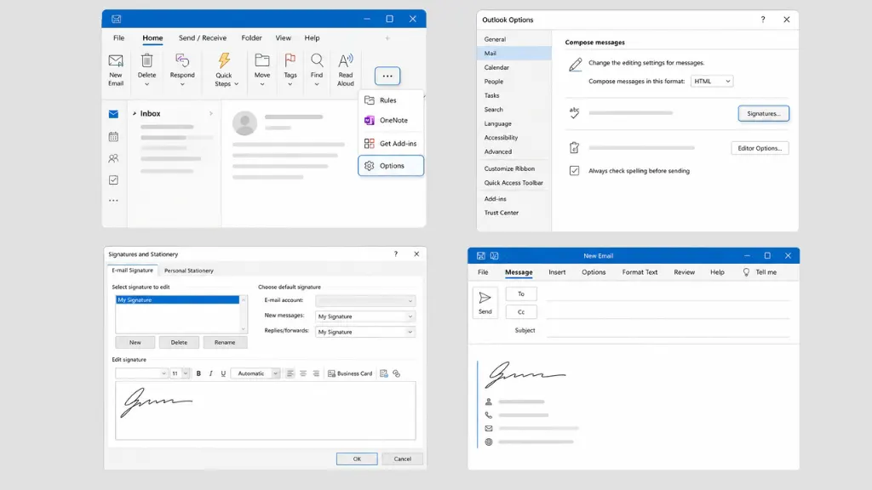Screen dimensions: 872x490
Task: Toggle Italic in the signature editor
Action: 211,374
